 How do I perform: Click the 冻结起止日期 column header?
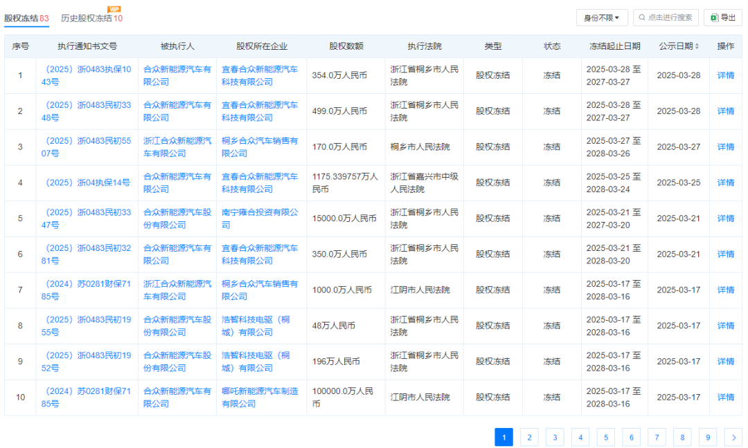click(x=615, y=46)
